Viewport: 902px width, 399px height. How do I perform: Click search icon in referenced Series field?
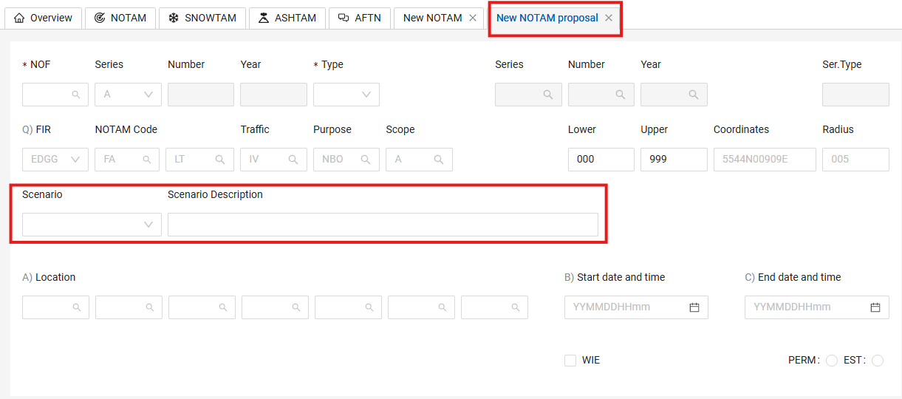click(x=548, y=95)
